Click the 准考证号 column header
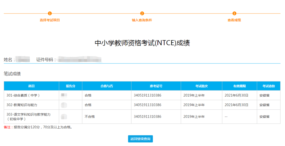This screenshot has height=146, width=285. pos(156,86)
